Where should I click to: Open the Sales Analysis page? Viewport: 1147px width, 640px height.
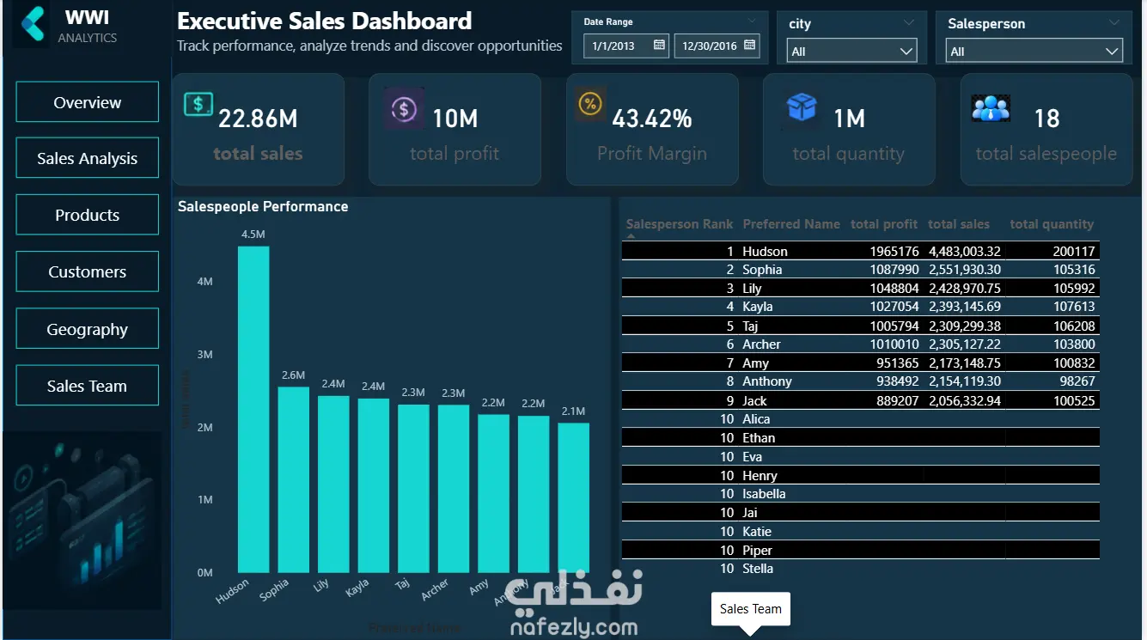click(88, 158)
